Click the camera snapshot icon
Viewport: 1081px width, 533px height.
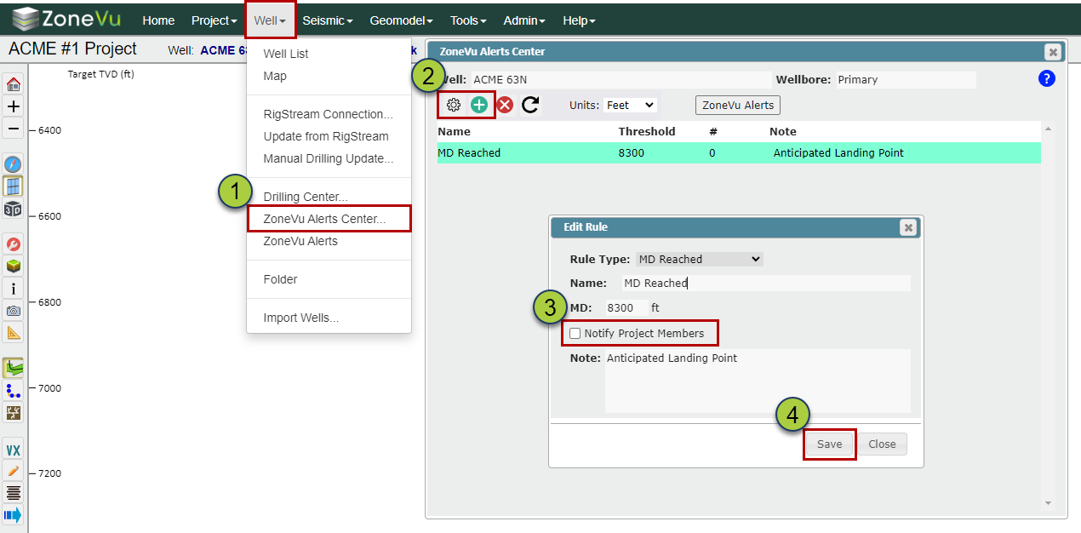pyautogui.click(x=14, y=311)
